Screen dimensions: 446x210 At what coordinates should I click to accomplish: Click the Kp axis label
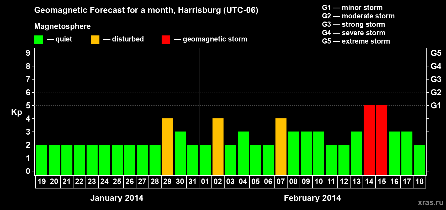(17, 112)
